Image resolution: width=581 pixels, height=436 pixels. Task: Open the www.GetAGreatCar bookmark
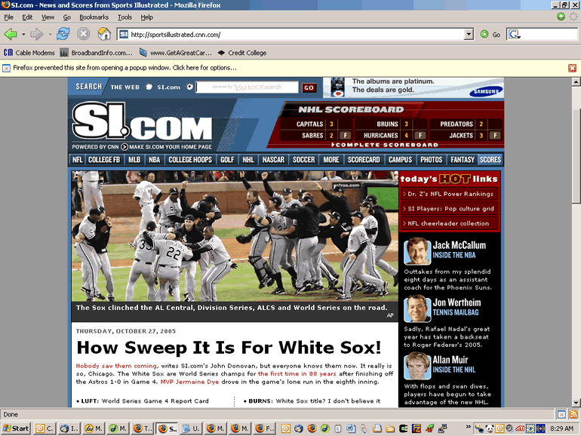tap(176, 53)
